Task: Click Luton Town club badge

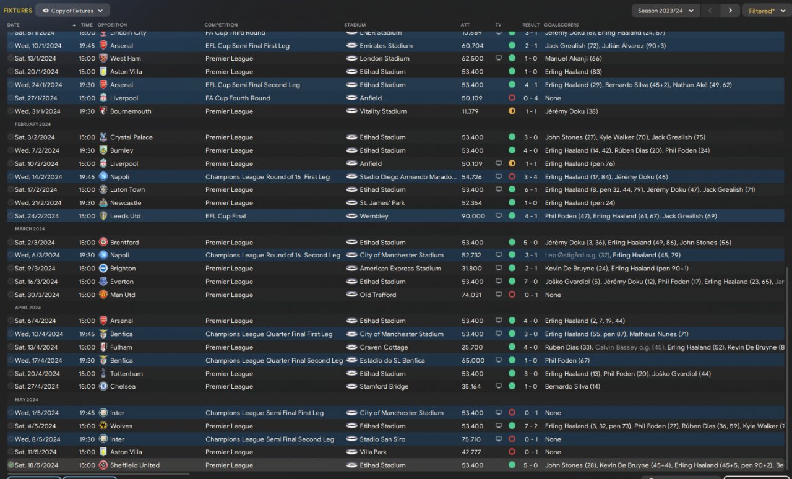Action: pyautogui.click(x=103, y=190)
